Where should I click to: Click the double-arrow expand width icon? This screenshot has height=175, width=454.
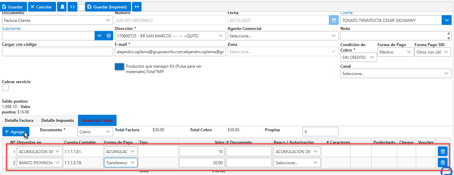(137, 7)
